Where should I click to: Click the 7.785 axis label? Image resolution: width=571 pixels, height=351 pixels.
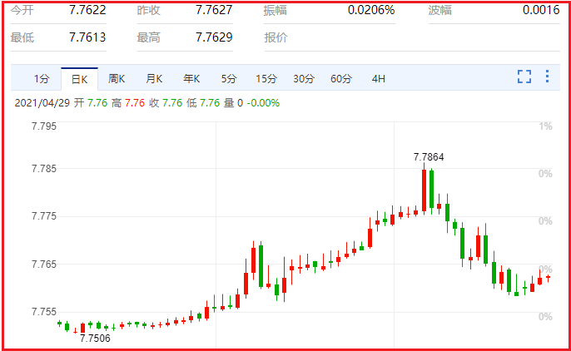pos(43,169)
